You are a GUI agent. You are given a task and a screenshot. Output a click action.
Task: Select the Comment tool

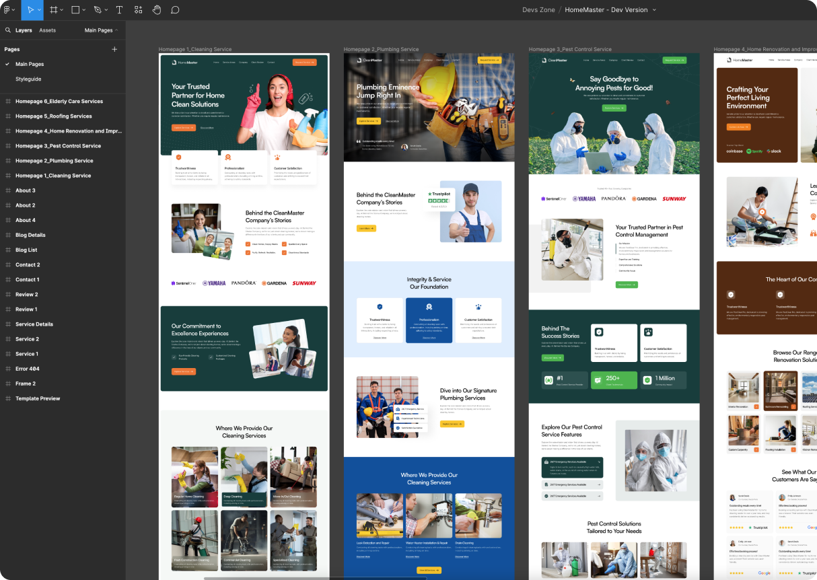[175, 10]
